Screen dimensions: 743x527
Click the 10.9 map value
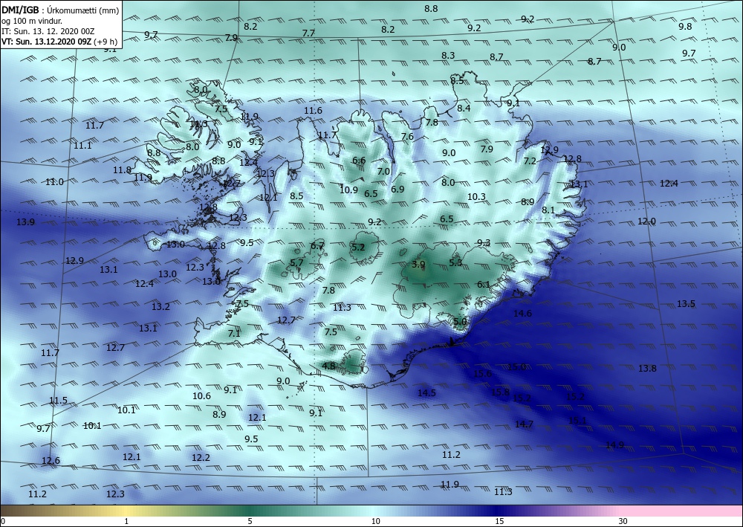[x=348, y=190]
